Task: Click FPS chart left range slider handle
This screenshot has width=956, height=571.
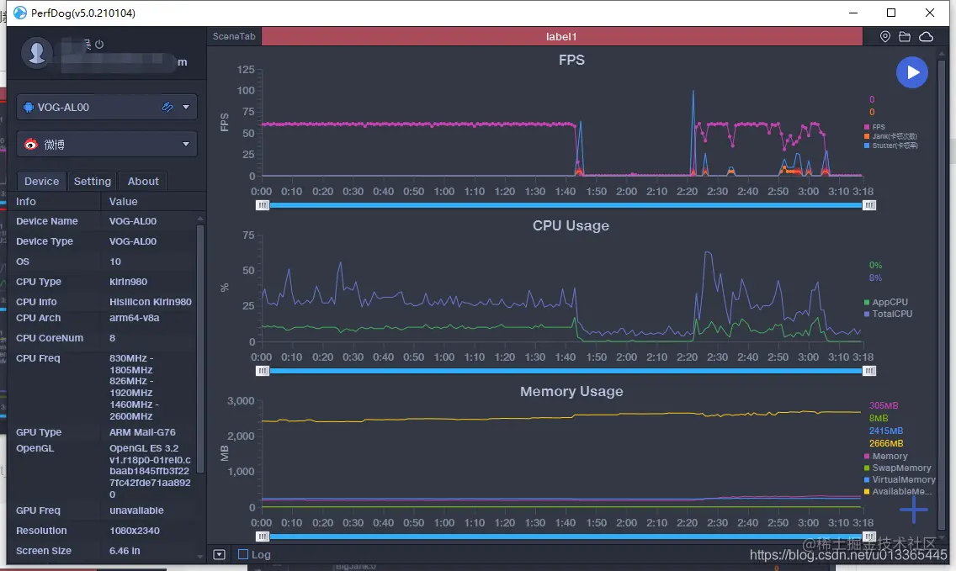Action: (263, 205)
